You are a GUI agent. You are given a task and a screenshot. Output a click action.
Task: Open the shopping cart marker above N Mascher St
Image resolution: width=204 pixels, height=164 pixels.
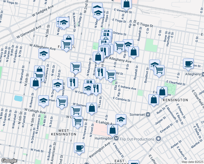(x=76, y=68)
